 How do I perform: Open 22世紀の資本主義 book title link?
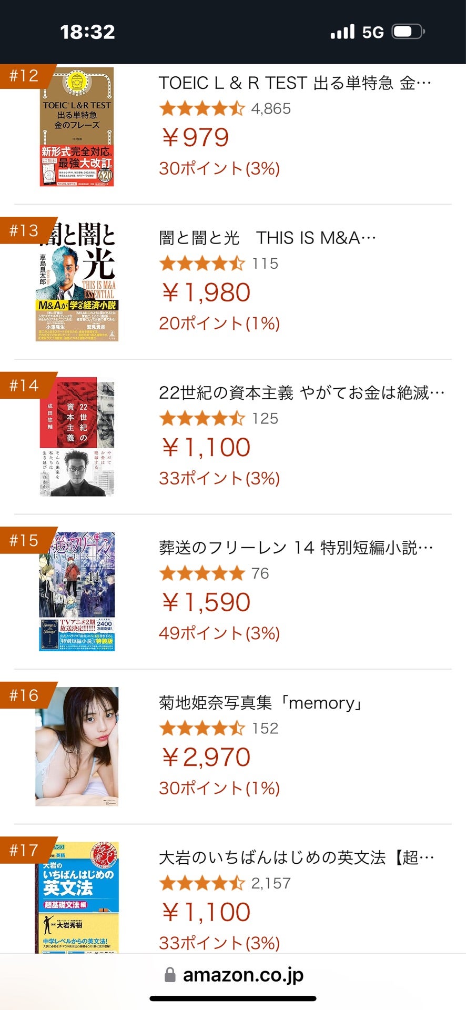[x=301, y=393]
